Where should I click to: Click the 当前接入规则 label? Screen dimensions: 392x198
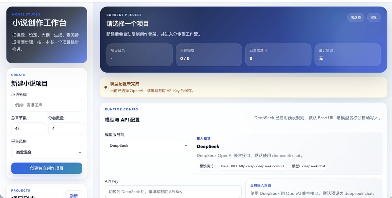pos(261,185)
